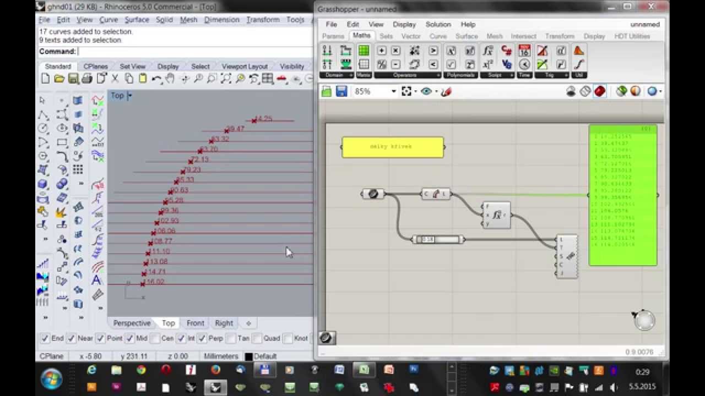Open the Top viewport title dropdown arrow
The height and width of the screenshot is (396, 705).
click(x=130, y=96)
